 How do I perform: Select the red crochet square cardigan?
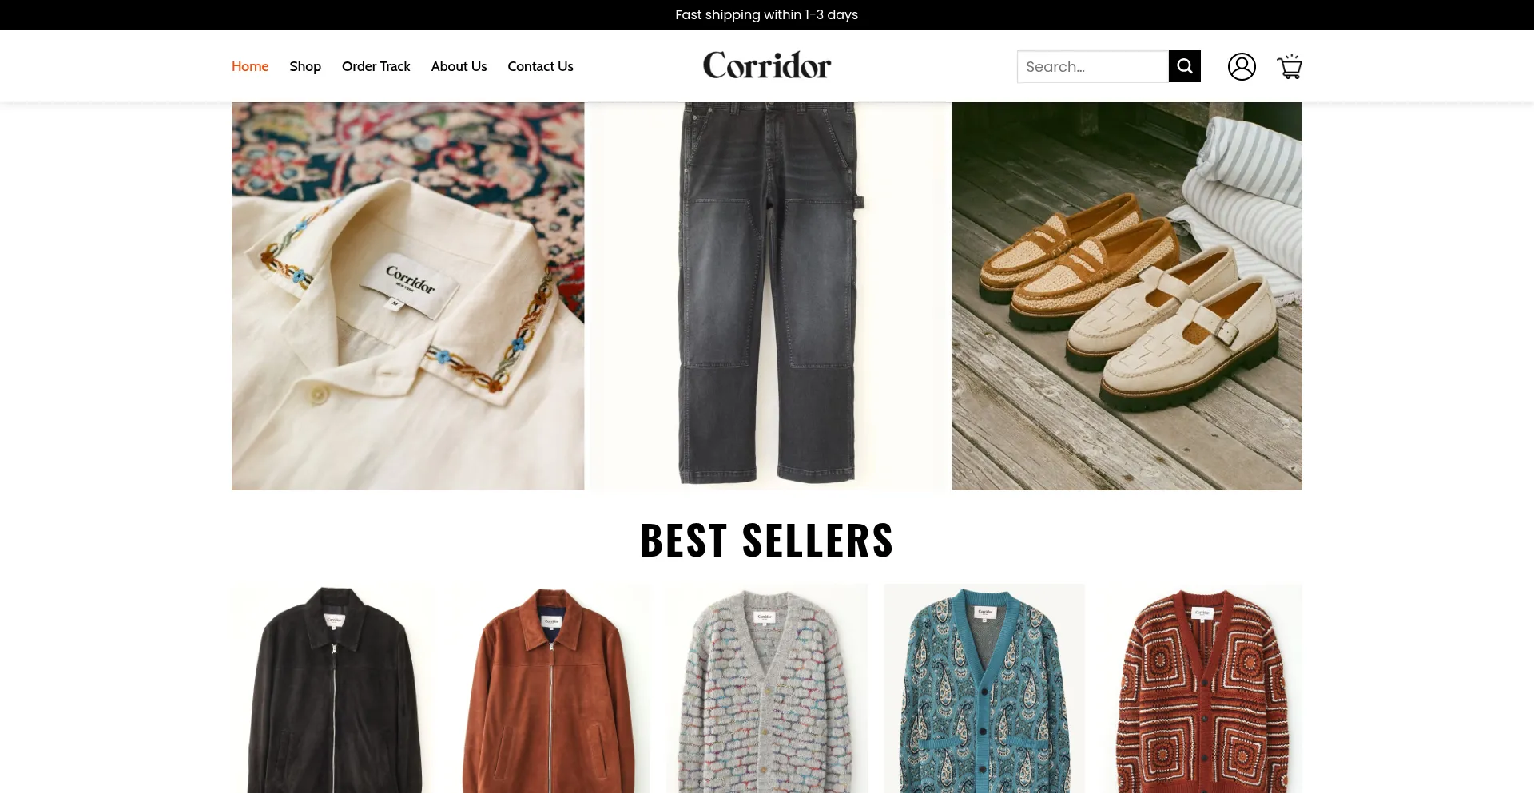pos(1202,688)
